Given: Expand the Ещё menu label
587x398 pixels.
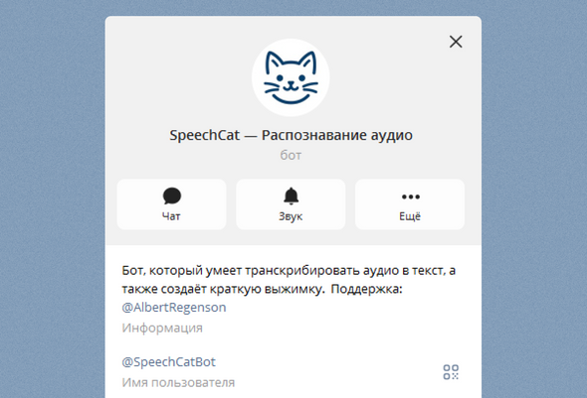Looking at the screenshot, I should coord(410,216).
